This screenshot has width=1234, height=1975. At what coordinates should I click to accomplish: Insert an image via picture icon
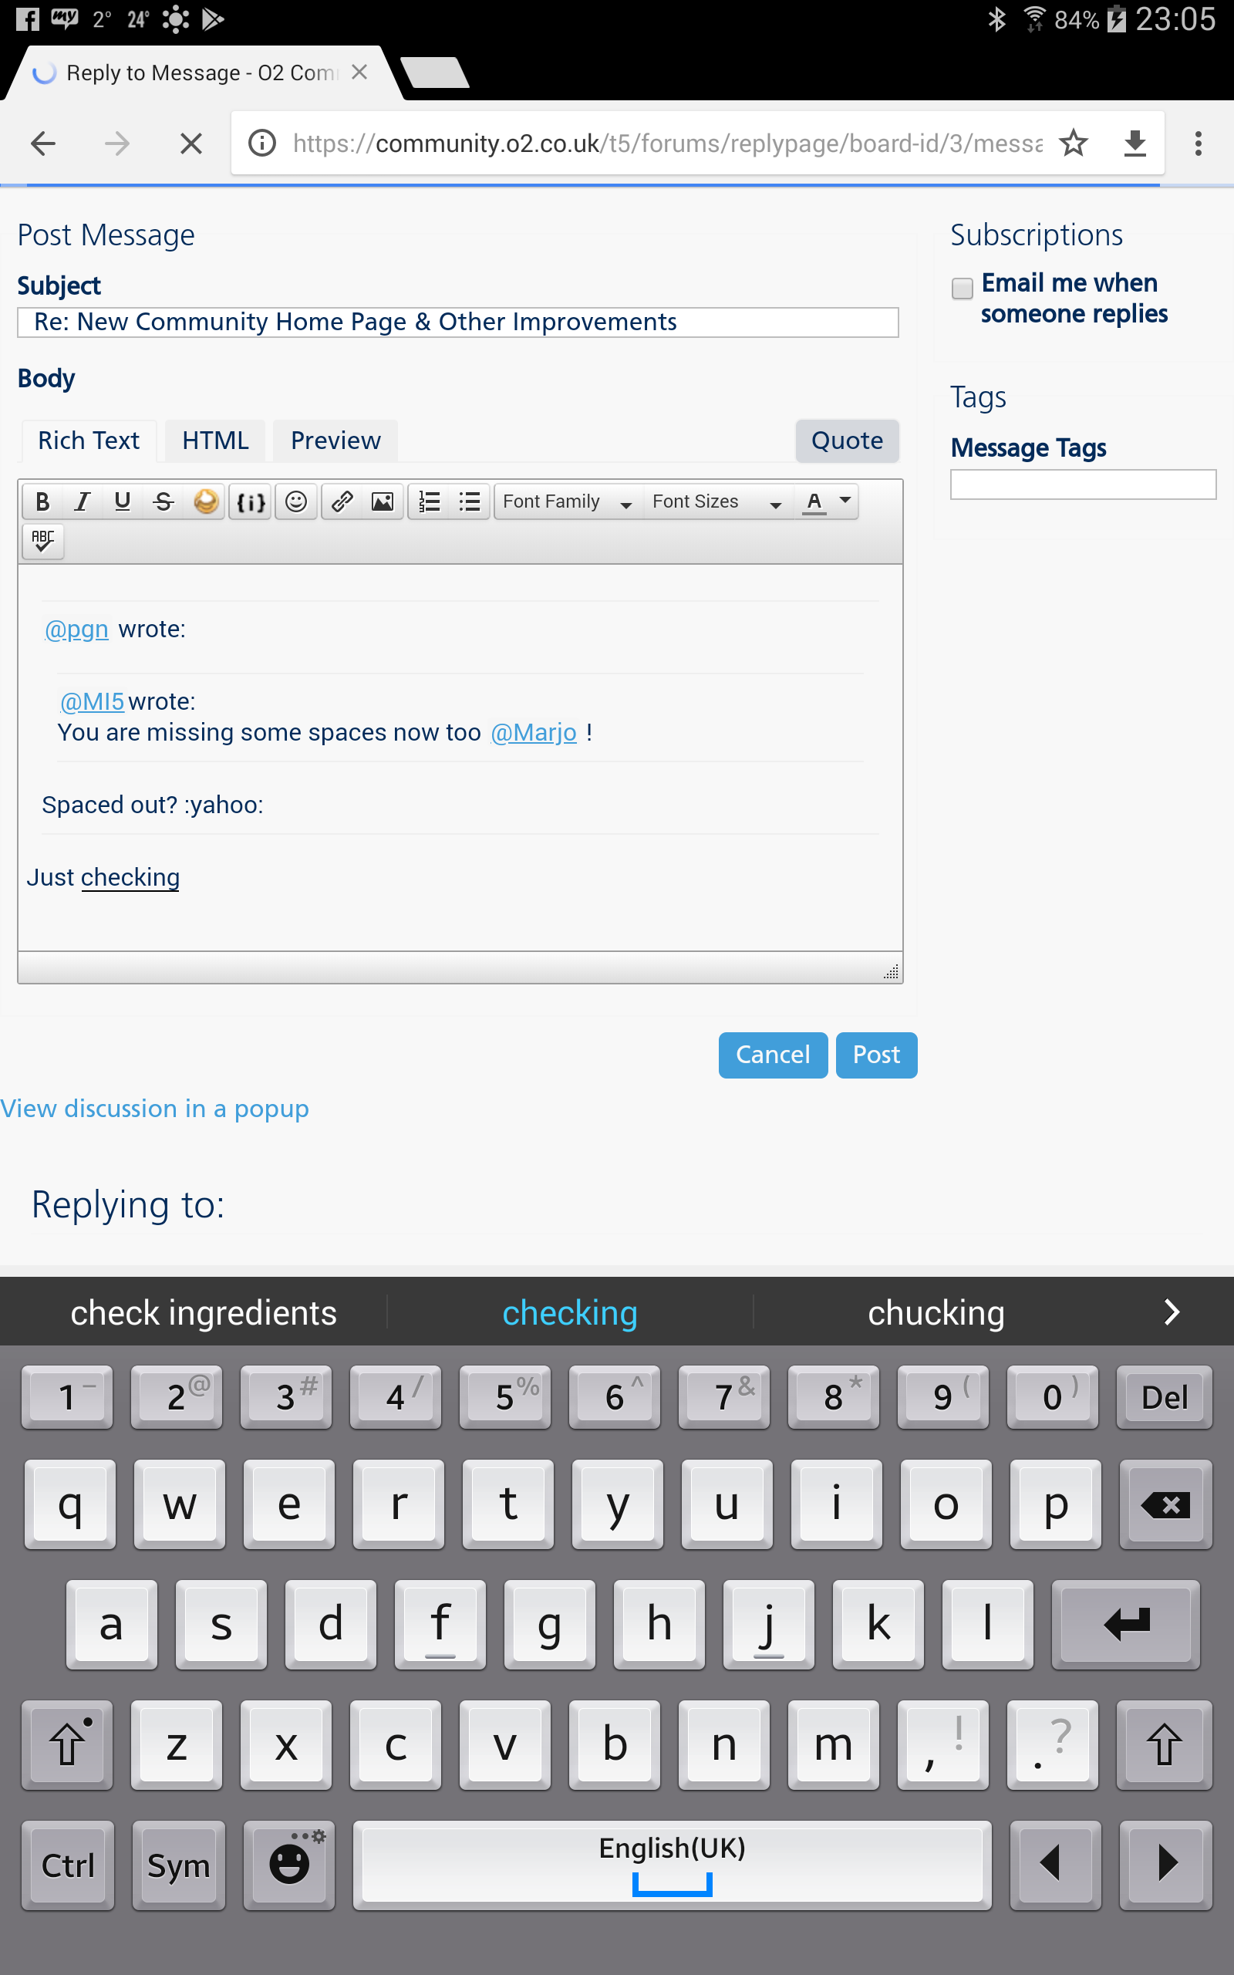coord(382,501)
